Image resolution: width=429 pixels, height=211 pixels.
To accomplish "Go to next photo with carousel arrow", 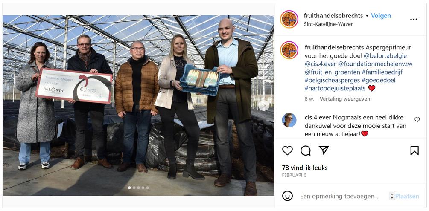I will coord(264,106).
